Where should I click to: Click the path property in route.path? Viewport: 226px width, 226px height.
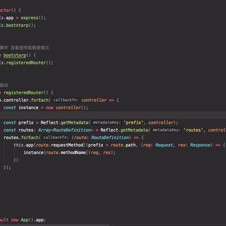pyautogui.click(x=130, y=145)
